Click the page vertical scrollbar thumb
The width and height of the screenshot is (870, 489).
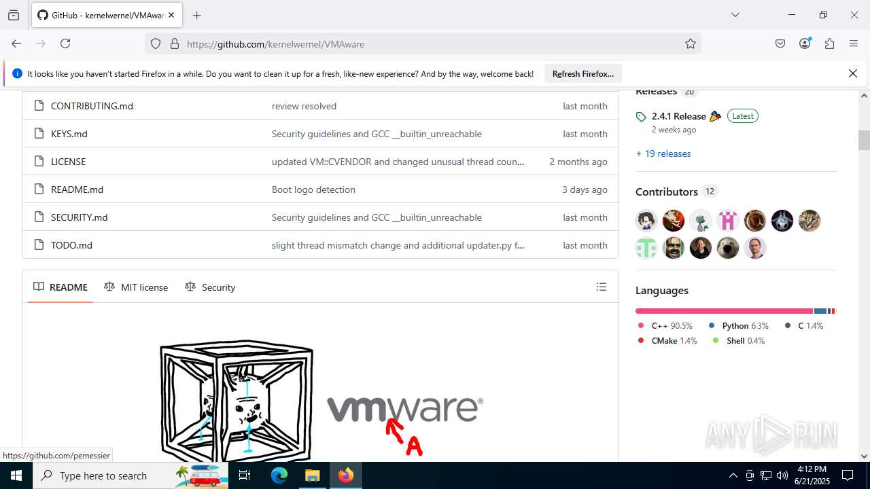click(x=864, y=141)
